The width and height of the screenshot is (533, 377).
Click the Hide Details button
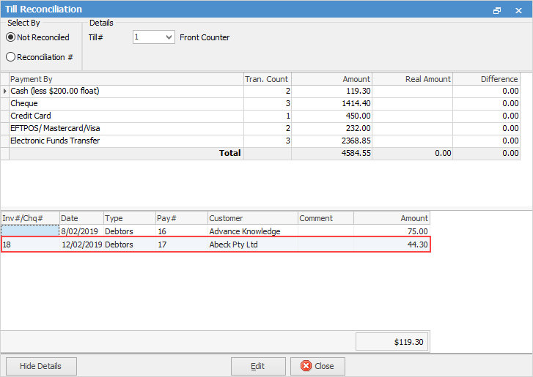coord(41,366)
